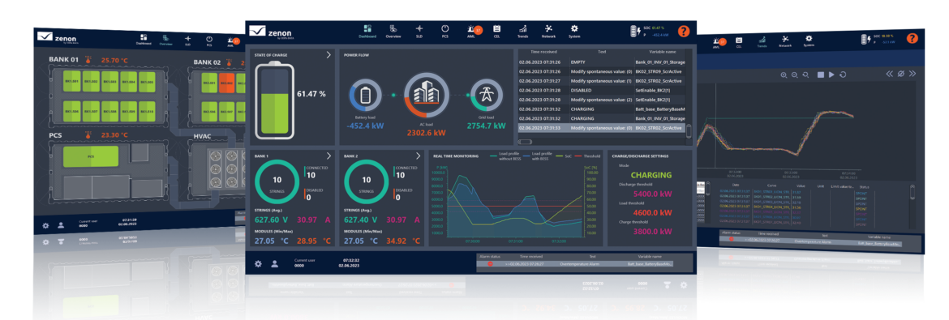Viewport: 949px width, 320px height.
Task: Click play button in trends chart toolbar
Action: (831, 75)
